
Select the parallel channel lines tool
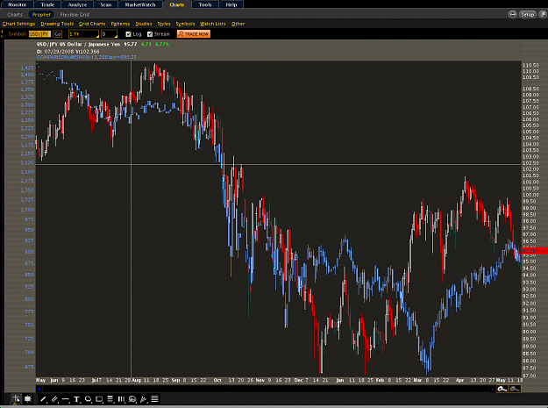click(54, 399)
